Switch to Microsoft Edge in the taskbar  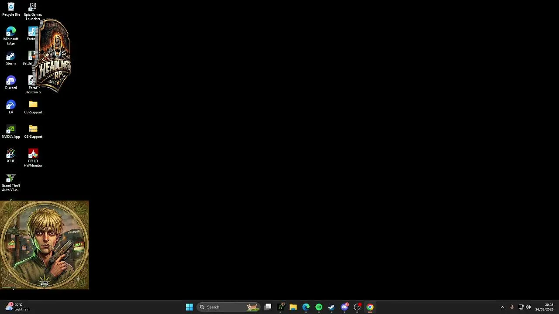point(306,307)
